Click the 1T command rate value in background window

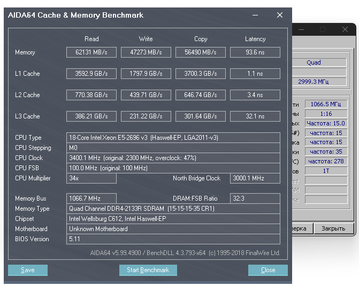pos(326,171)
